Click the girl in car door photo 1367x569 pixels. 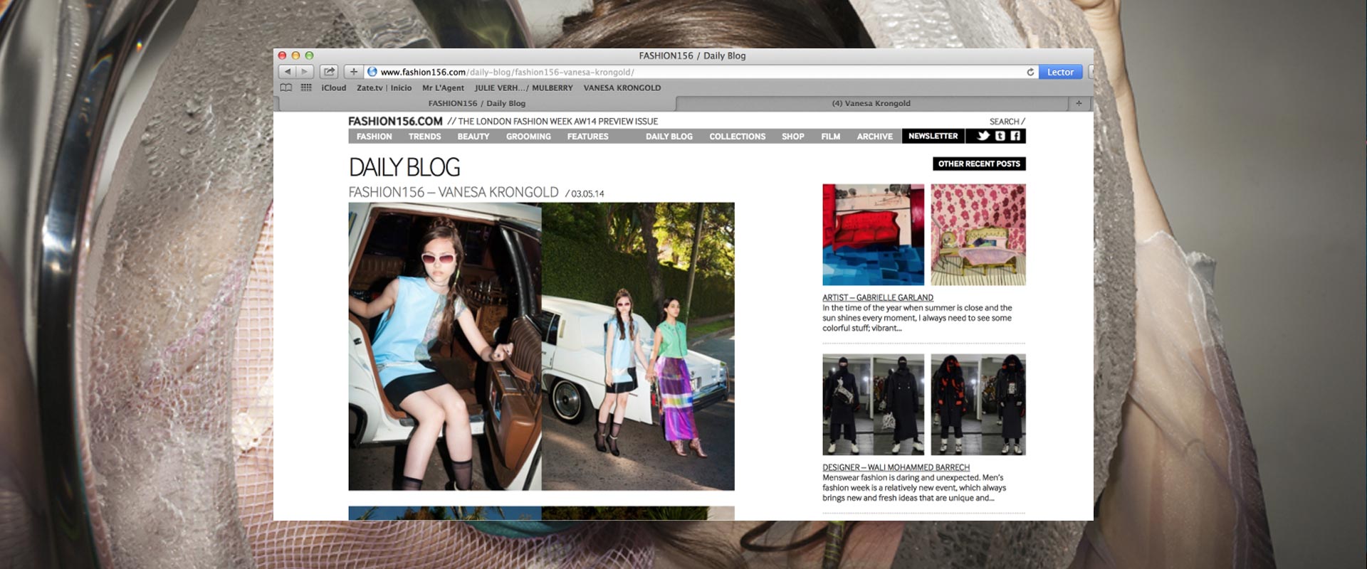tap(445, 346)
